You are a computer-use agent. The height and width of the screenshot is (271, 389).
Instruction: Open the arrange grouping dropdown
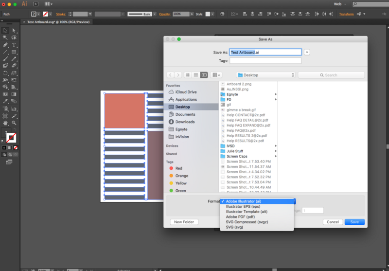pos(216,75)
